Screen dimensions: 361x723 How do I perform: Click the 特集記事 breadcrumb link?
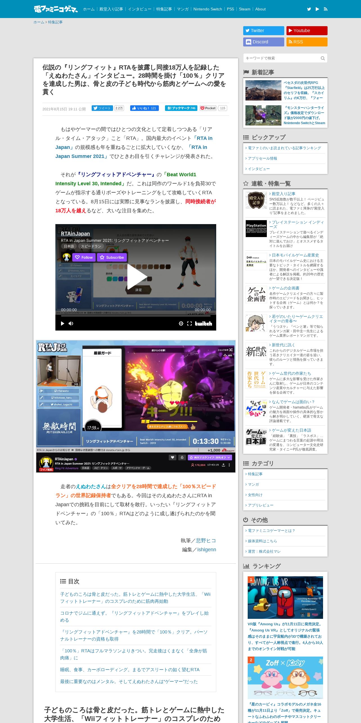pyautogui.click(x=55, y=22)
